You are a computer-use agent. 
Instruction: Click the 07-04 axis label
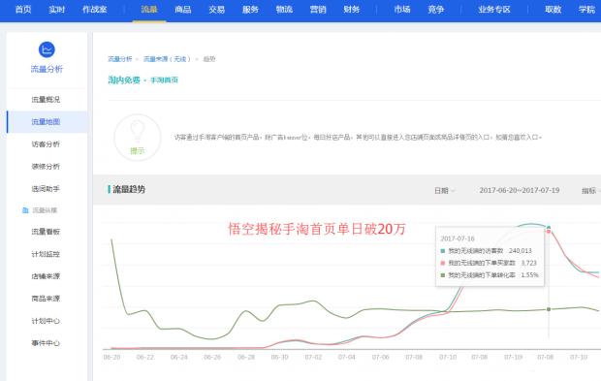tap(347, 357)
